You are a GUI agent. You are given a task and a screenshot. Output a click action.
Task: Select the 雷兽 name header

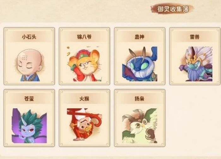point(195,37)
